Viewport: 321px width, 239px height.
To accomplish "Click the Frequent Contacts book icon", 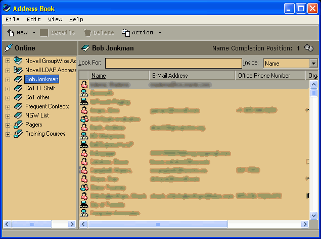I will [x=18, y=106].
